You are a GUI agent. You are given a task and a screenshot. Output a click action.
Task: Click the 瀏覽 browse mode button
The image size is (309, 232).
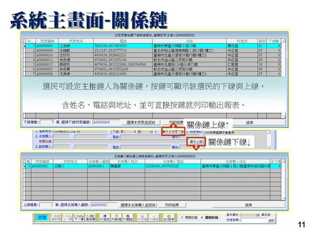click(x=42, y=218)
